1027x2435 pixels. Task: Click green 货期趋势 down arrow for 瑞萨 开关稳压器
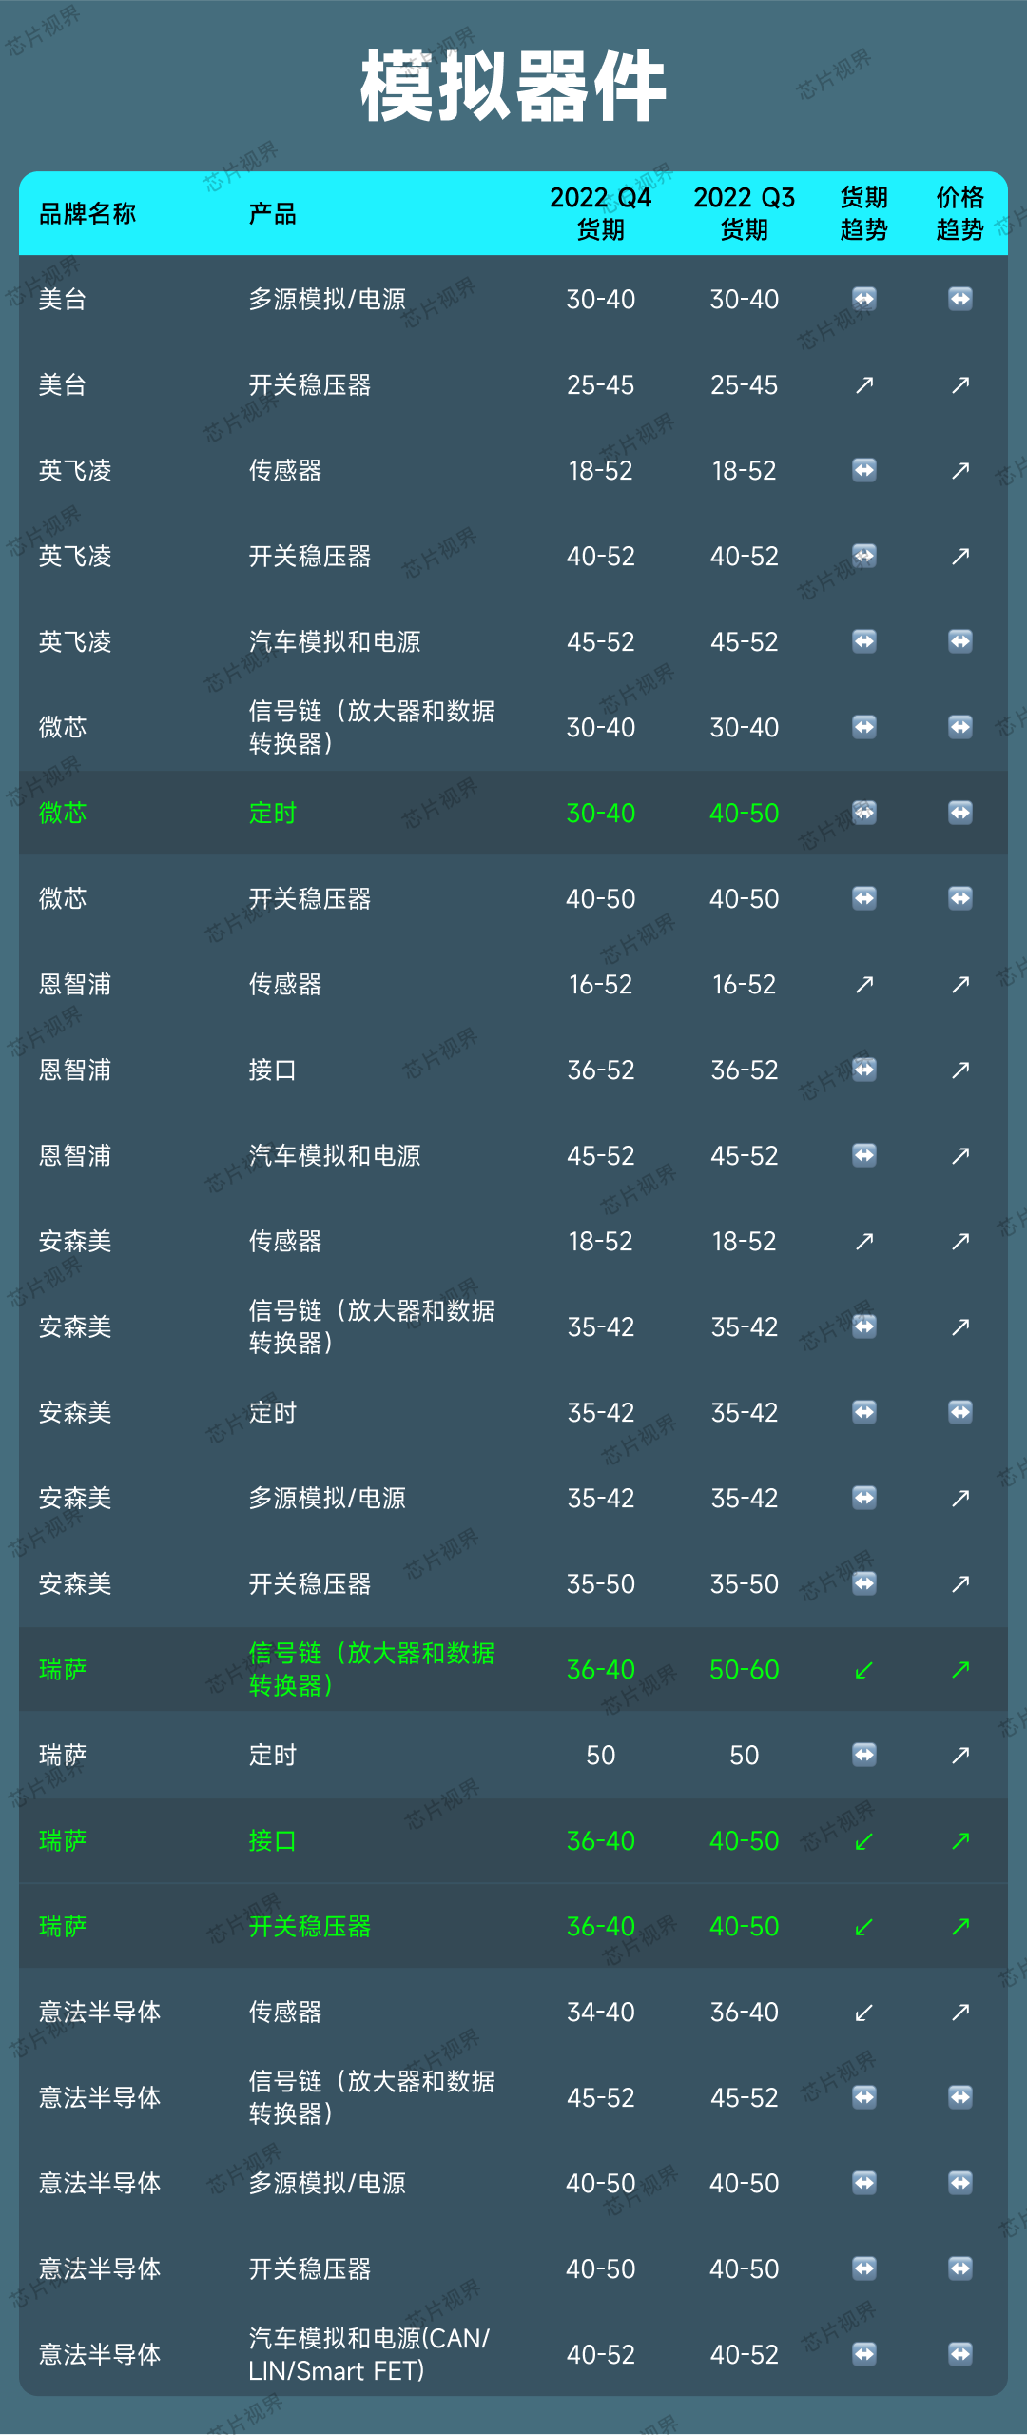coord(864,1926)
